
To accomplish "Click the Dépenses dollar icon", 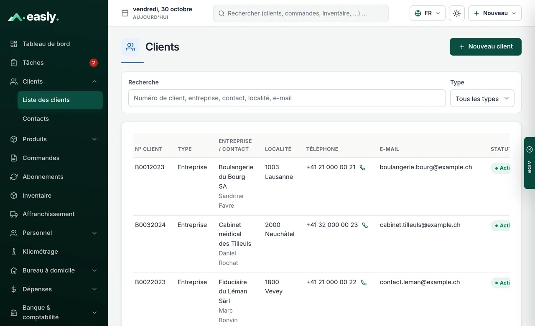I will 14,289.
